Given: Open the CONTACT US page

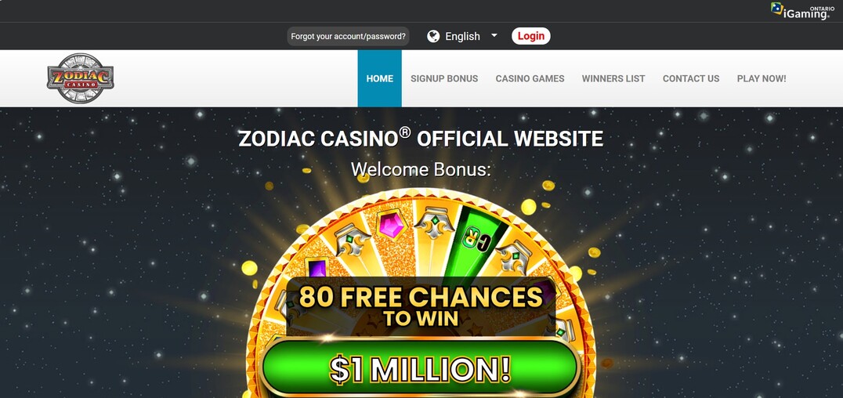Looking at the screenshot, I should coord(691,78).
